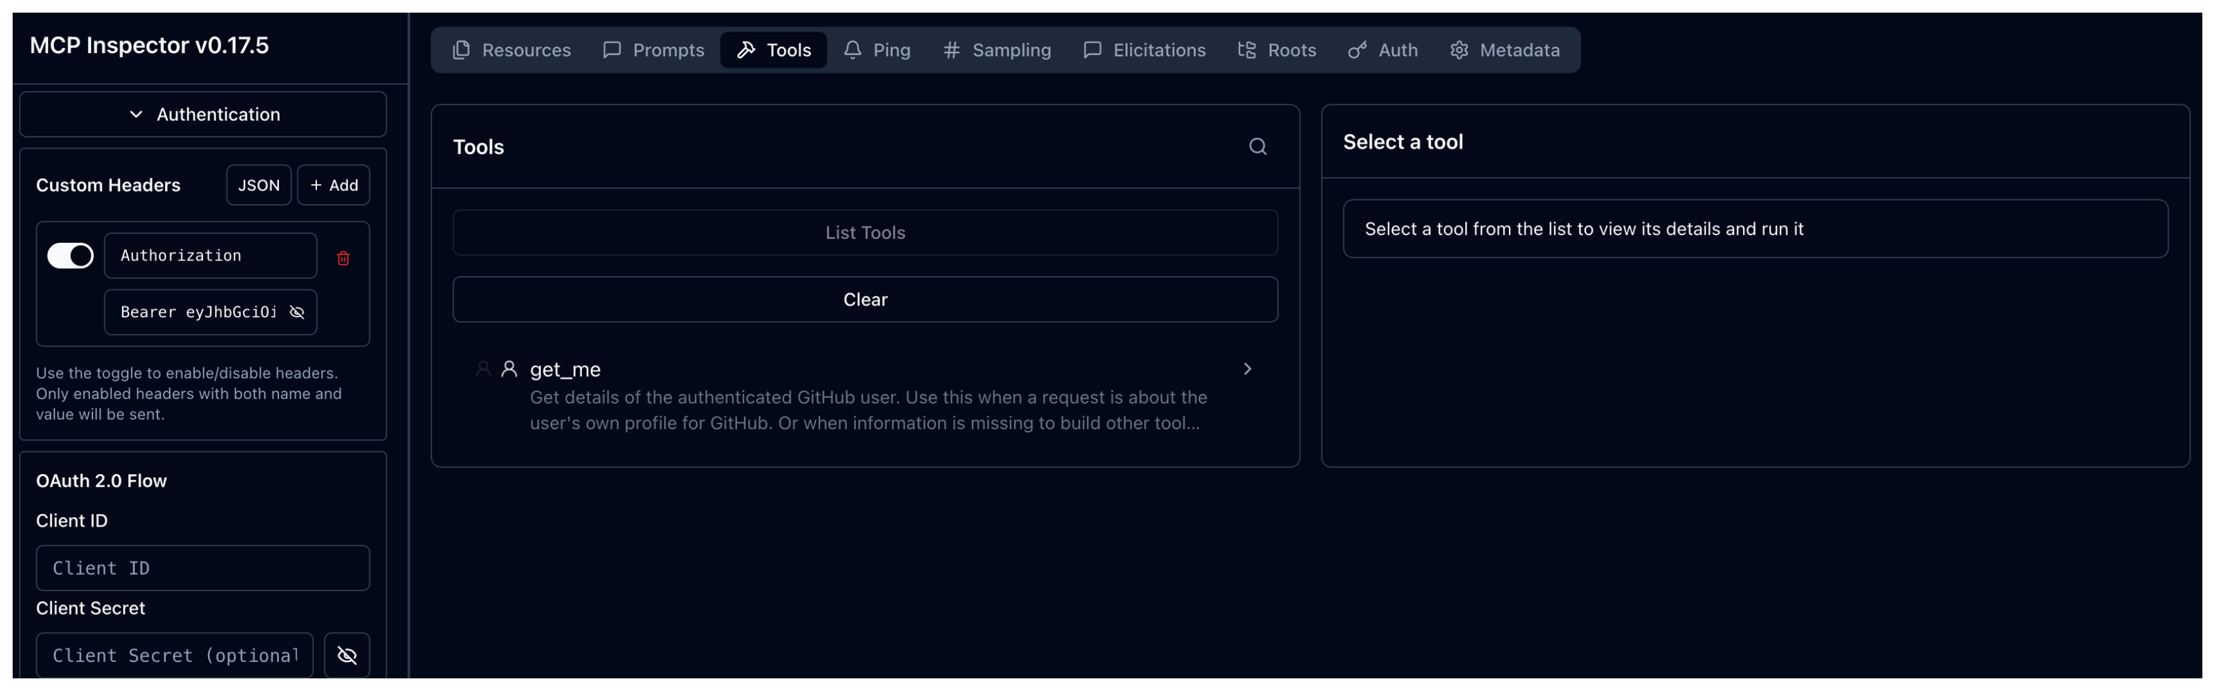Click the user icon beside get_me
This screenshot has height=691, width=2215.
(x=509, y=369)
